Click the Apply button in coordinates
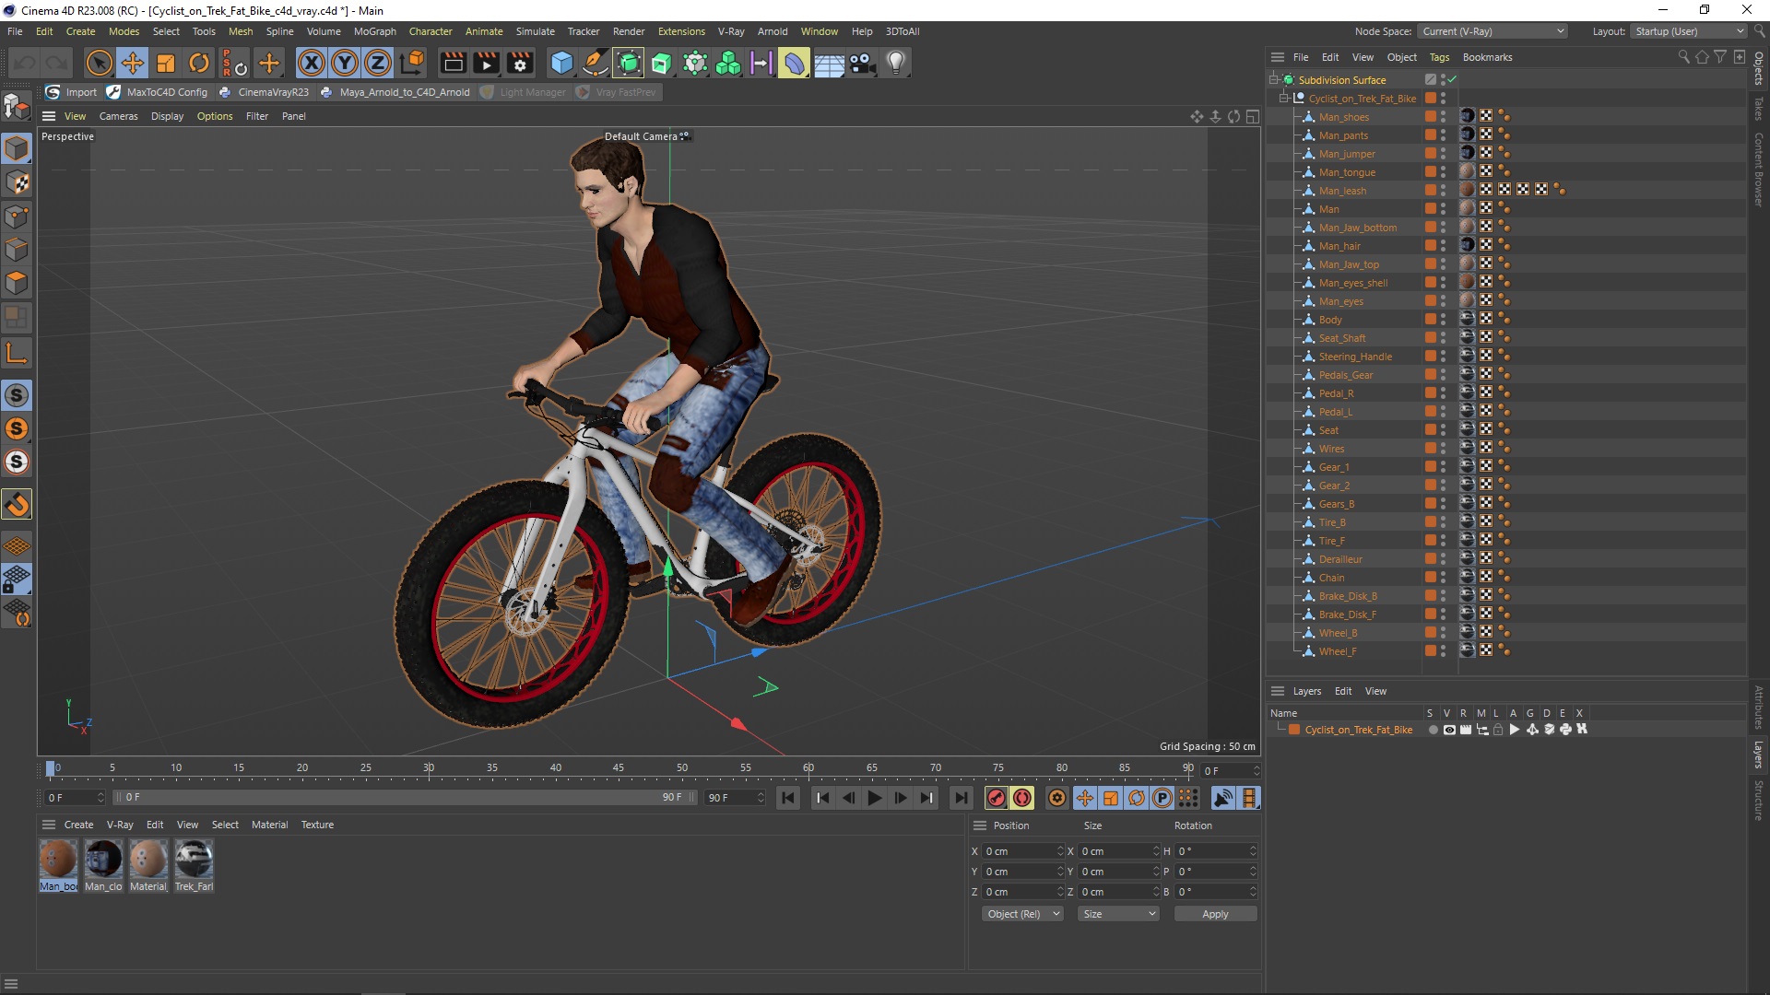The image size is (1770, 995). click(1215, 914)
